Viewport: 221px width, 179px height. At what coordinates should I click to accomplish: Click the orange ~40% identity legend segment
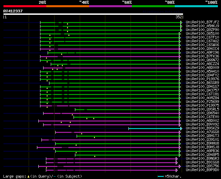tap(68, 6)
